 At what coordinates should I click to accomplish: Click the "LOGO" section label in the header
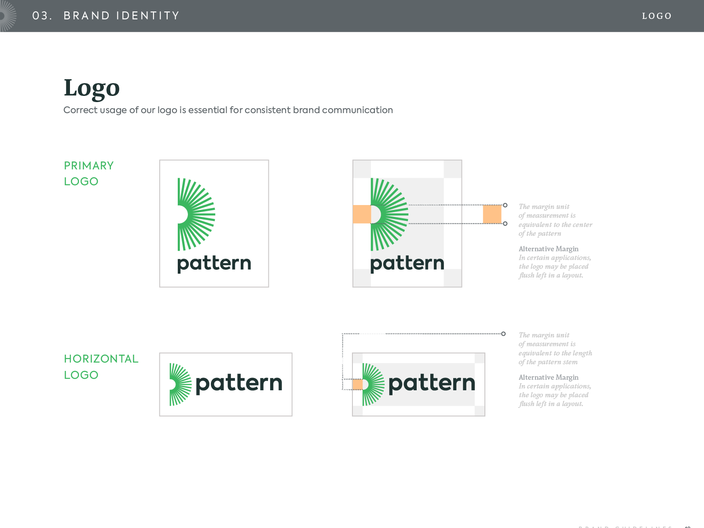pyautogui.click(x=656, y=16)
